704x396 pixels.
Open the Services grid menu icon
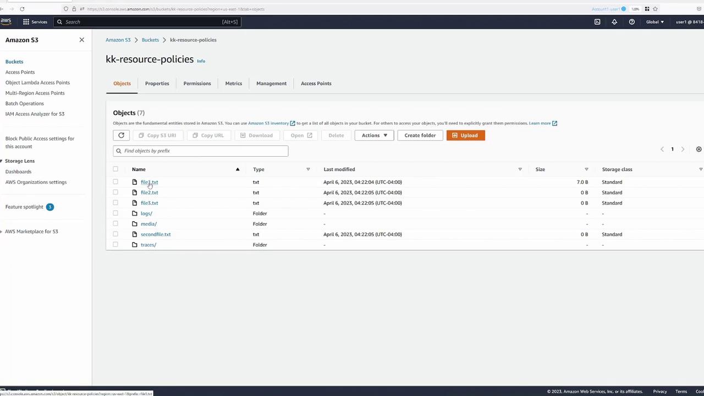coord(26,22)
